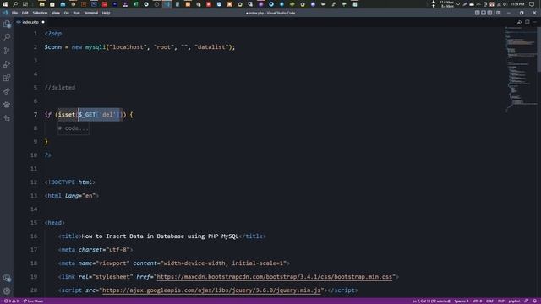Click the '# code...' snippet placeholder
541x304 pixels.
74,128
